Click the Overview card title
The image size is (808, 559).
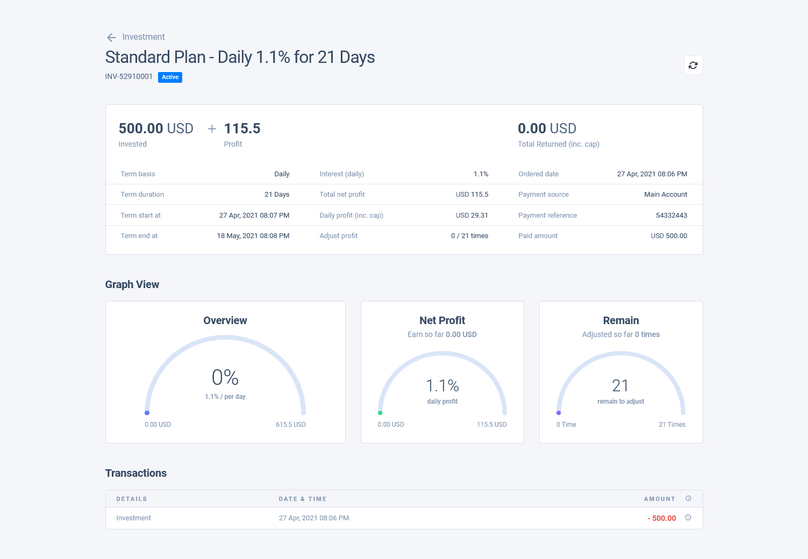point(225,320)
